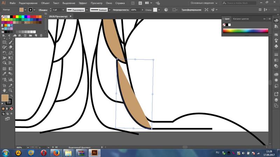Switch to the Каталог цветов tab
The width and height of the screenshot is (280, 157).
[240, 18]
